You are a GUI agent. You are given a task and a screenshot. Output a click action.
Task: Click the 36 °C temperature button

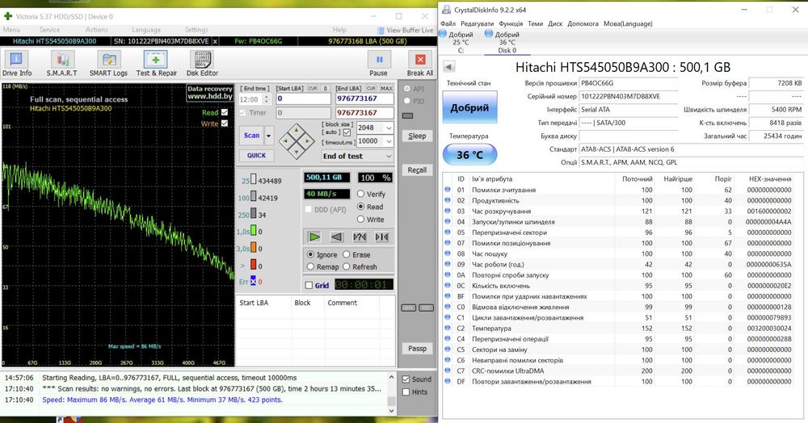click(469, 154)
